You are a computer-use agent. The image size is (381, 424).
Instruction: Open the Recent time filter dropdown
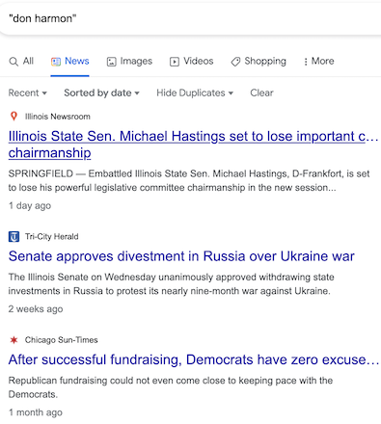(x=28, y=93)
